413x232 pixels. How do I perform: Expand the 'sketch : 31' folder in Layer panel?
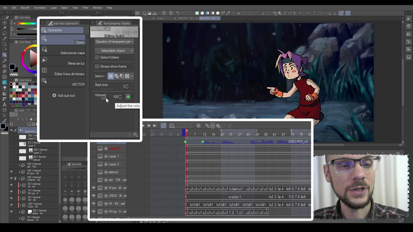(x=19, y=219)
